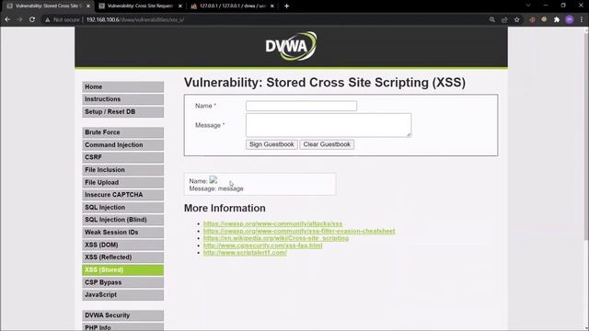Open Setup / Reset DB page
The width and height of the screenshot is (589, 331).
[122, 112]
